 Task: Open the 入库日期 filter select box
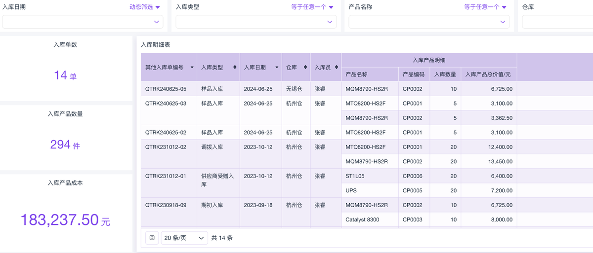[83, 22]
